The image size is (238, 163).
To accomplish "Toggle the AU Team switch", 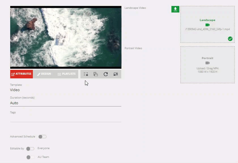I will click(x=30, y=157).
